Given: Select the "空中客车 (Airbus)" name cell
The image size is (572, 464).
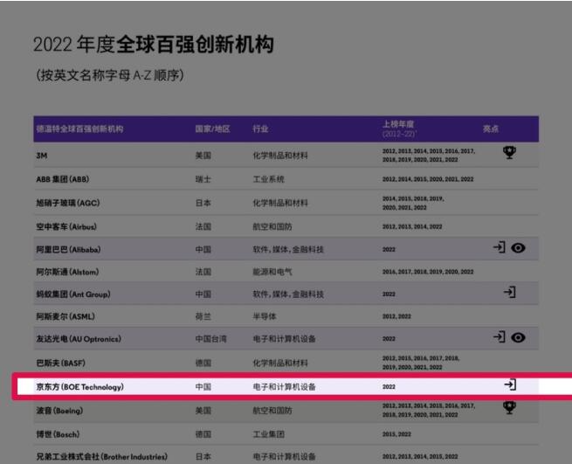Looking at the screenshot, I should [66, 226].
